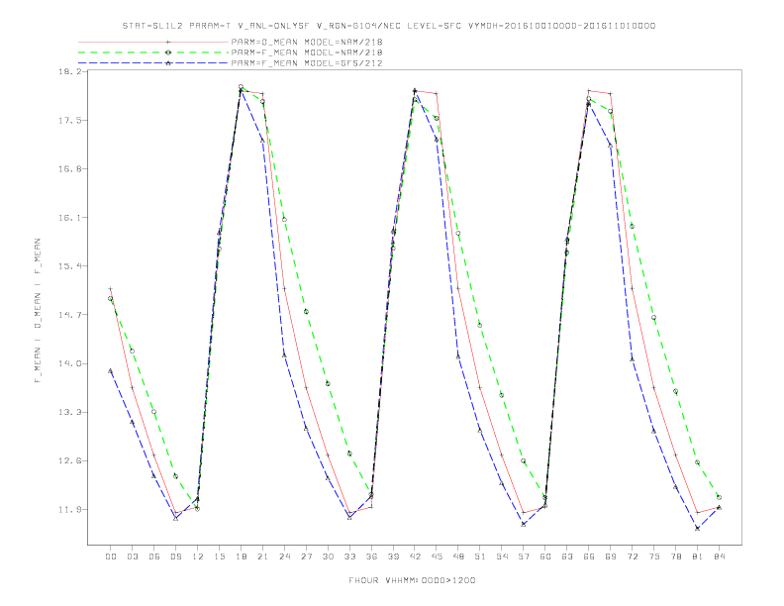This screenshot has height=606, width=784.
Task: Click the x-axis title FHOUR VHHMM:0000>1200
Action: click(x=412, y=580)
